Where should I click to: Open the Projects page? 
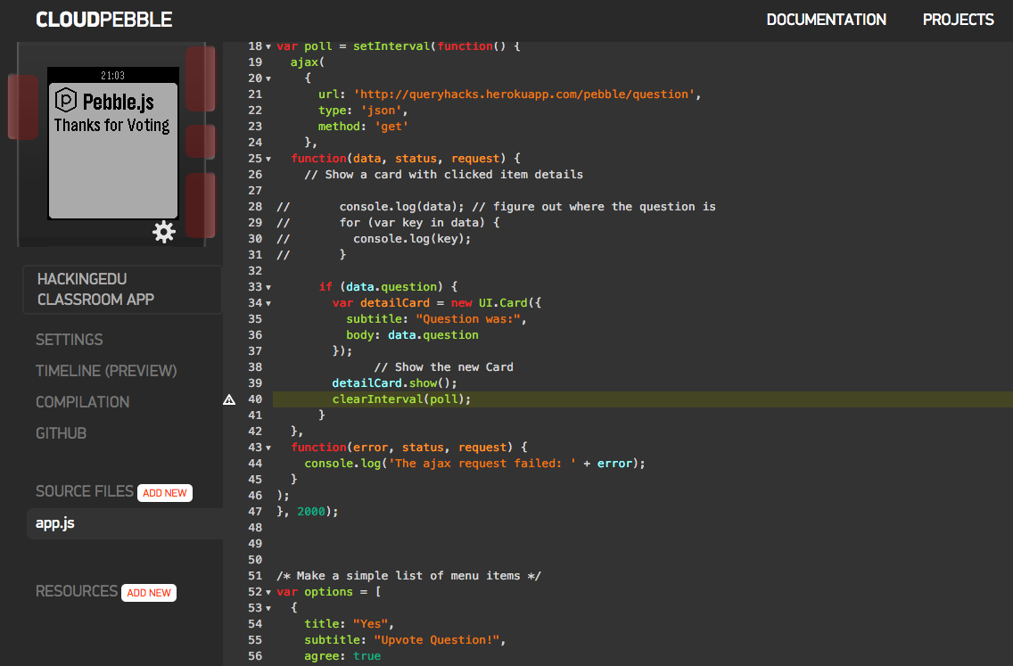[x=958, y=20]
